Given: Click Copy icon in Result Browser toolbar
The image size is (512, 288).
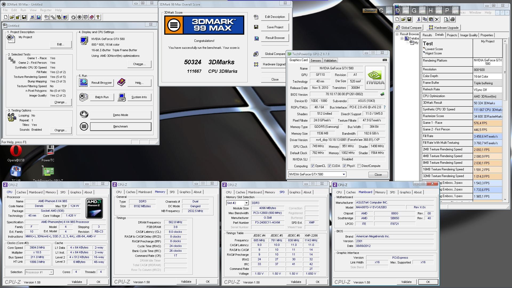Looking at the screenshot, I should [425, 19].
